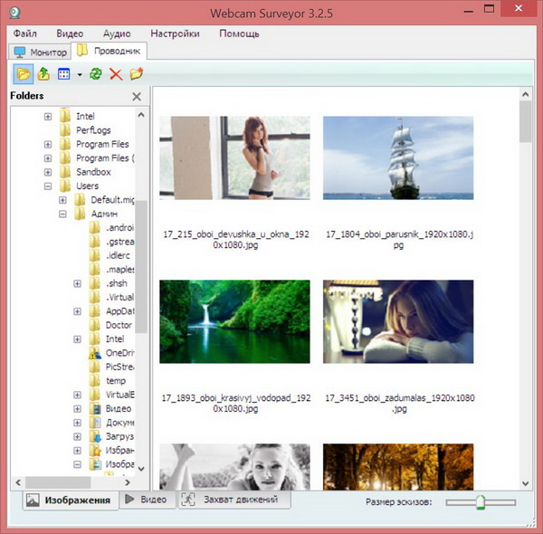Collapse the Админ folder node
Image resolution: width=543 pixels, height=534 pixels.
click(x=62, y=215)
